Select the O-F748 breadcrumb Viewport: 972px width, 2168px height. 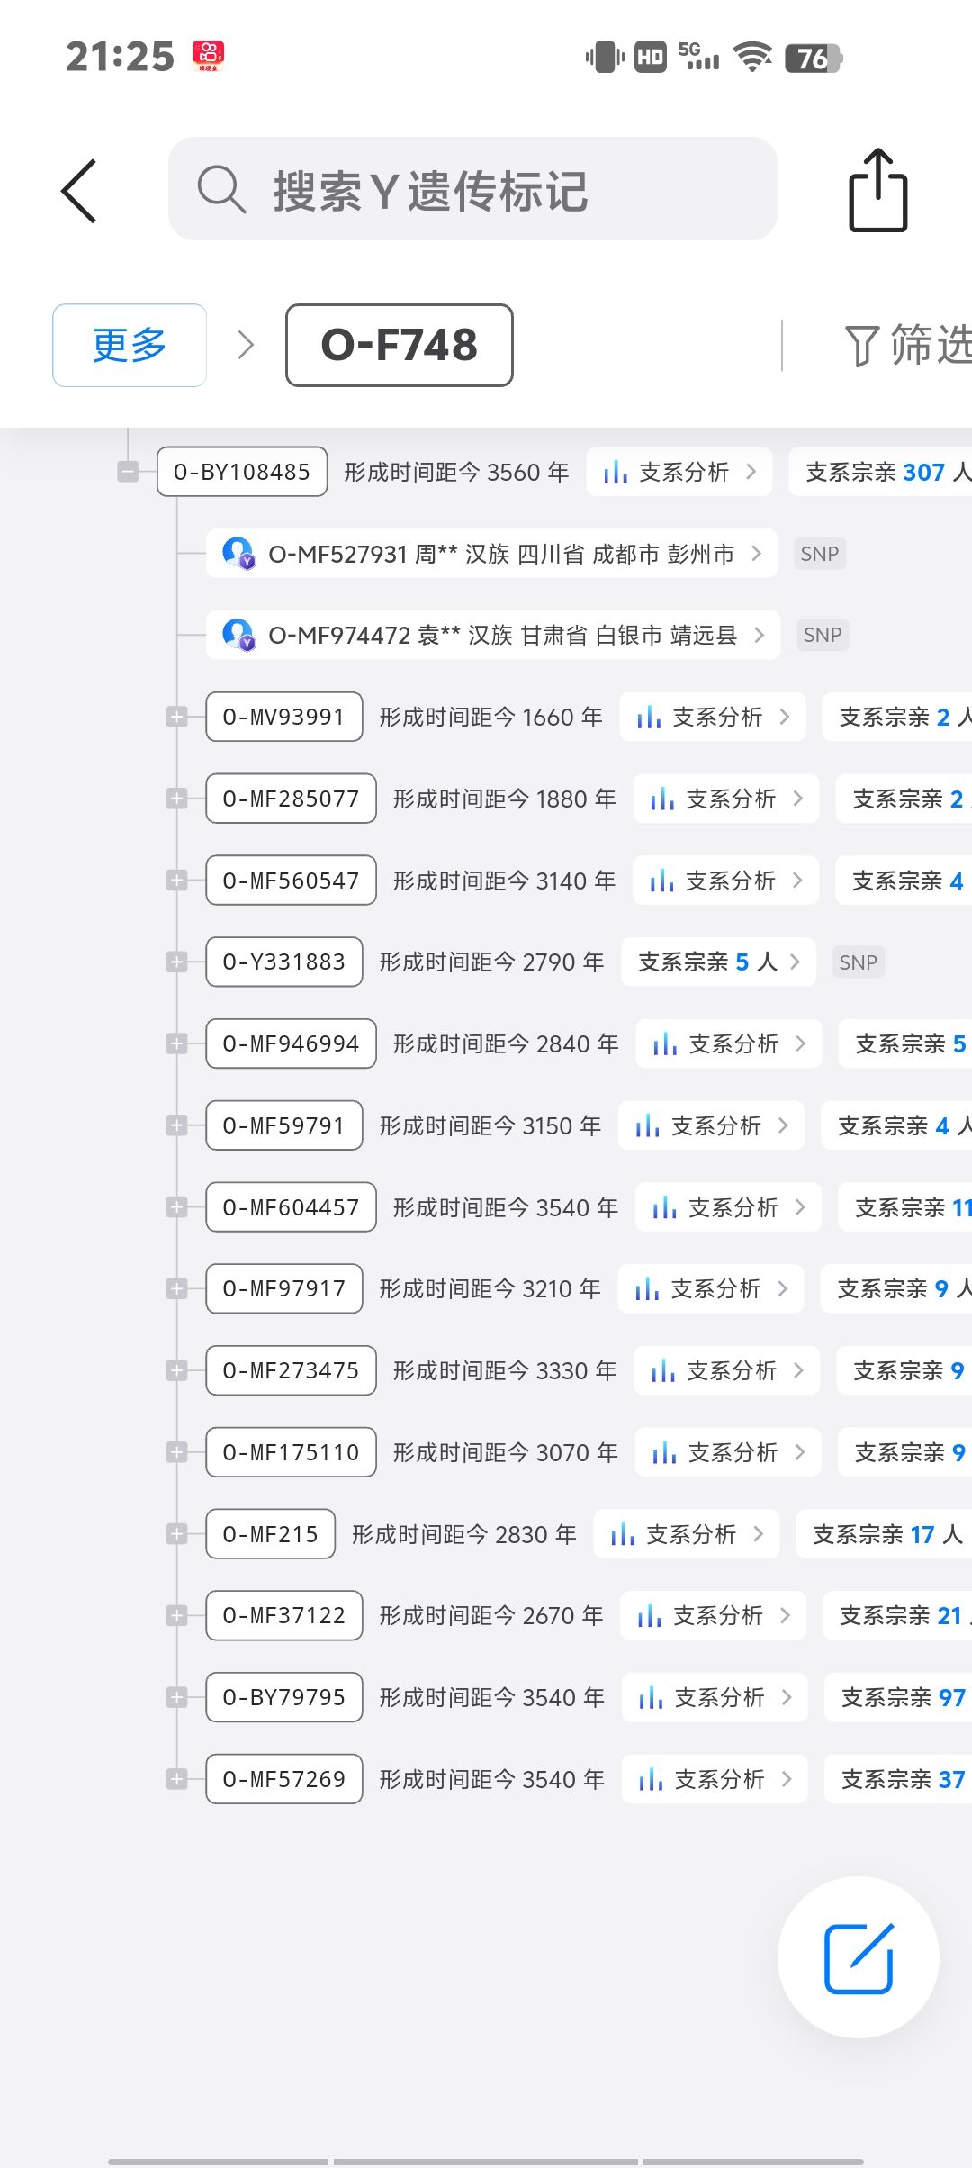[x=400, y=345]
